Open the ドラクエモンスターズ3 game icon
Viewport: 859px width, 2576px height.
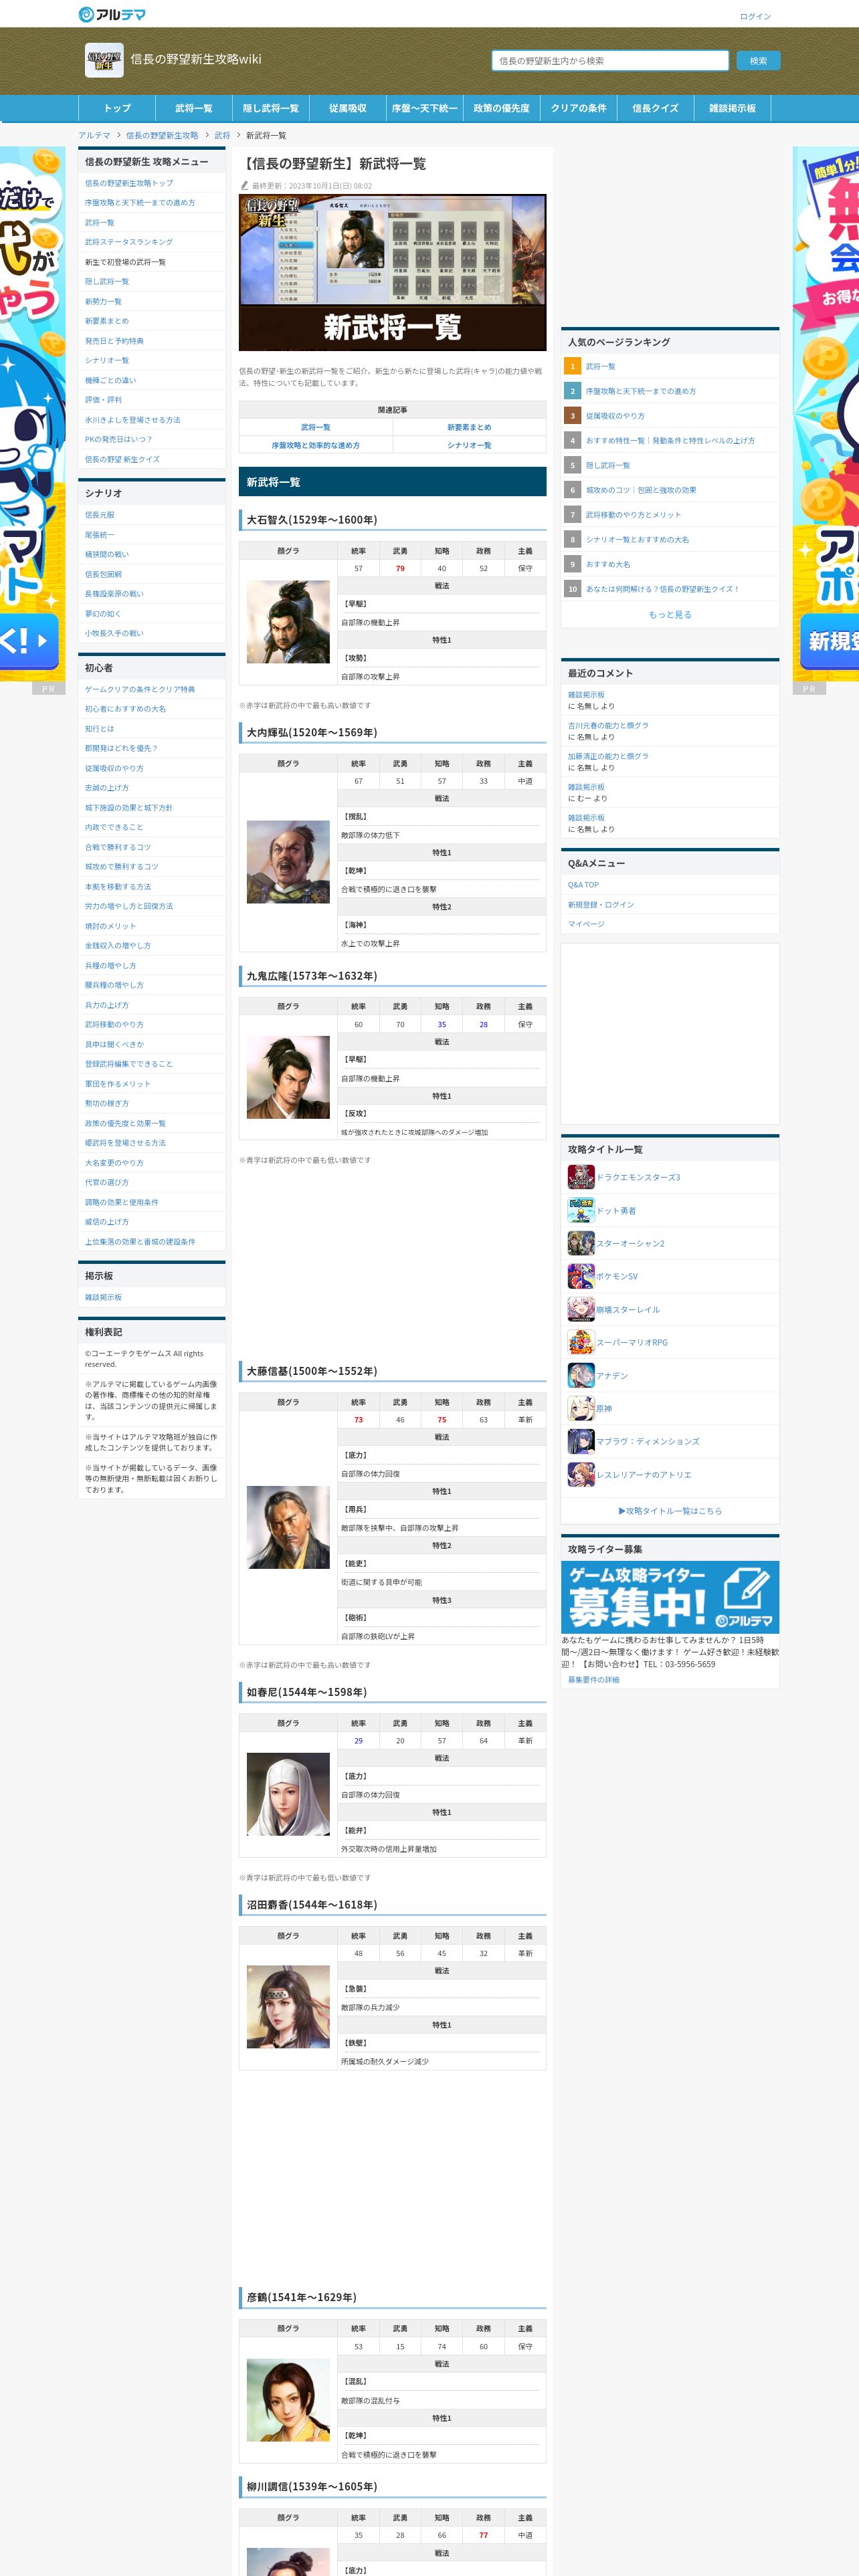[581, 1177]
